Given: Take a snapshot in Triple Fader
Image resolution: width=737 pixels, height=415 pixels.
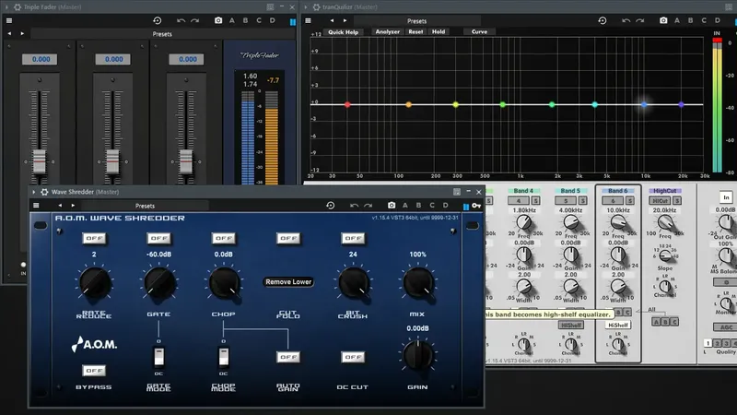Looking at the screenshot, I should (218, 20).
